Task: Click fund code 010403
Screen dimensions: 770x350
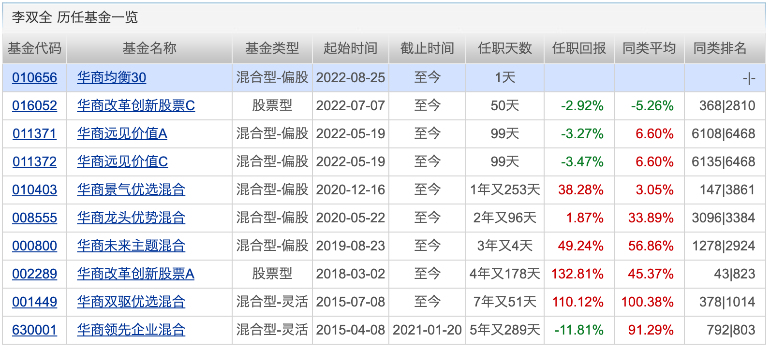Action: point(34,190)
